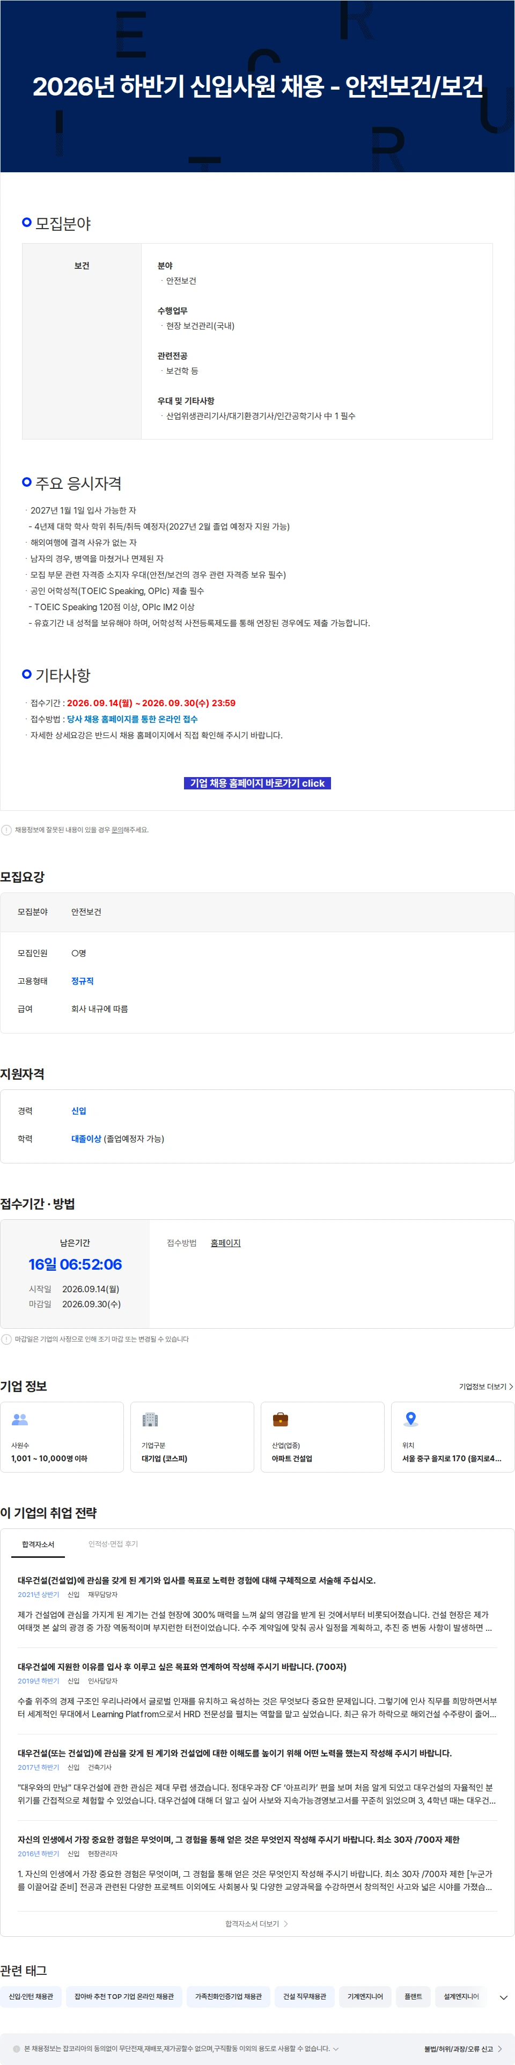
Task: Click the page title 2026년 하반기 신입사원 채용
Action: [x=257, y=86]
